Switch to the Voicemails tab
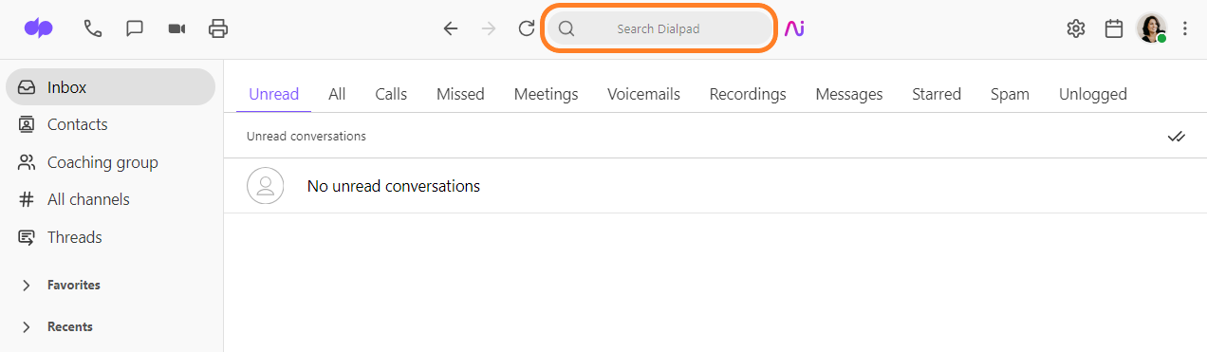The height and width of the screenshot is (352, 1207). (x=643, y=94)
